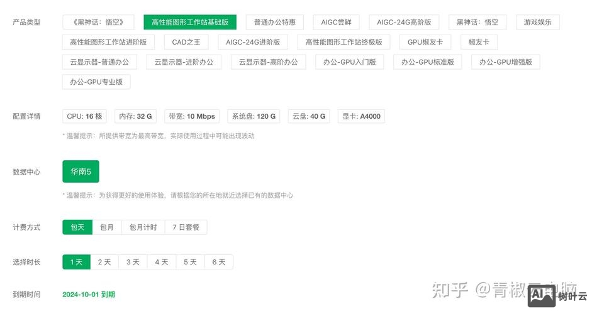Viewport: 592px width, 314px height.
Task: Select AIGC尝鲜 product type
Action: point(336,23)
